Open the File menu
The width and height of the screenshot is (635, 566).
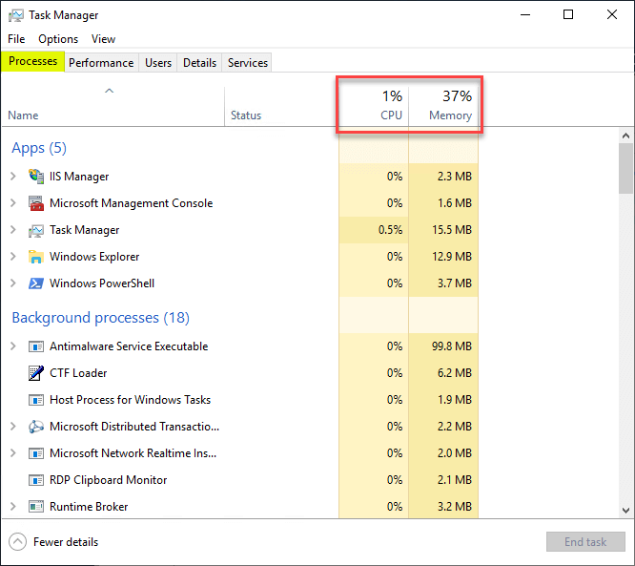tap(16, 39)
